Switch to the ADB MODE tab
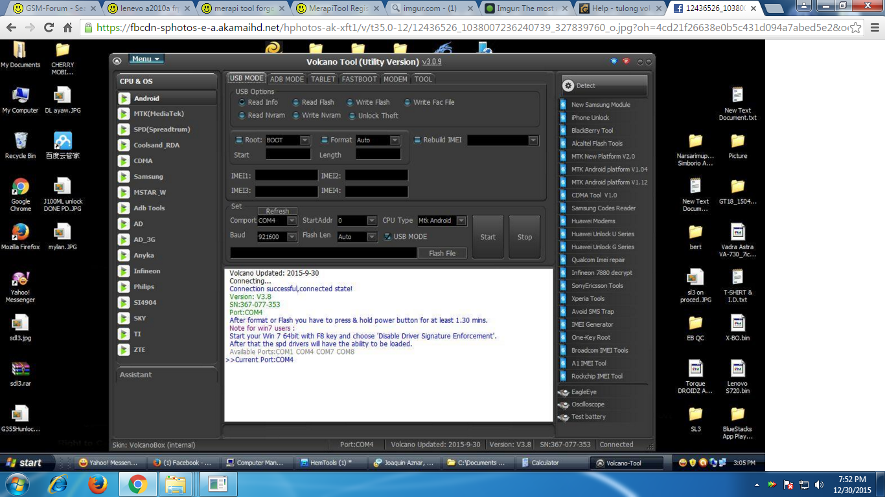Image resolution: width=885 pixels, height=497 pixels. tap(287, 79)
